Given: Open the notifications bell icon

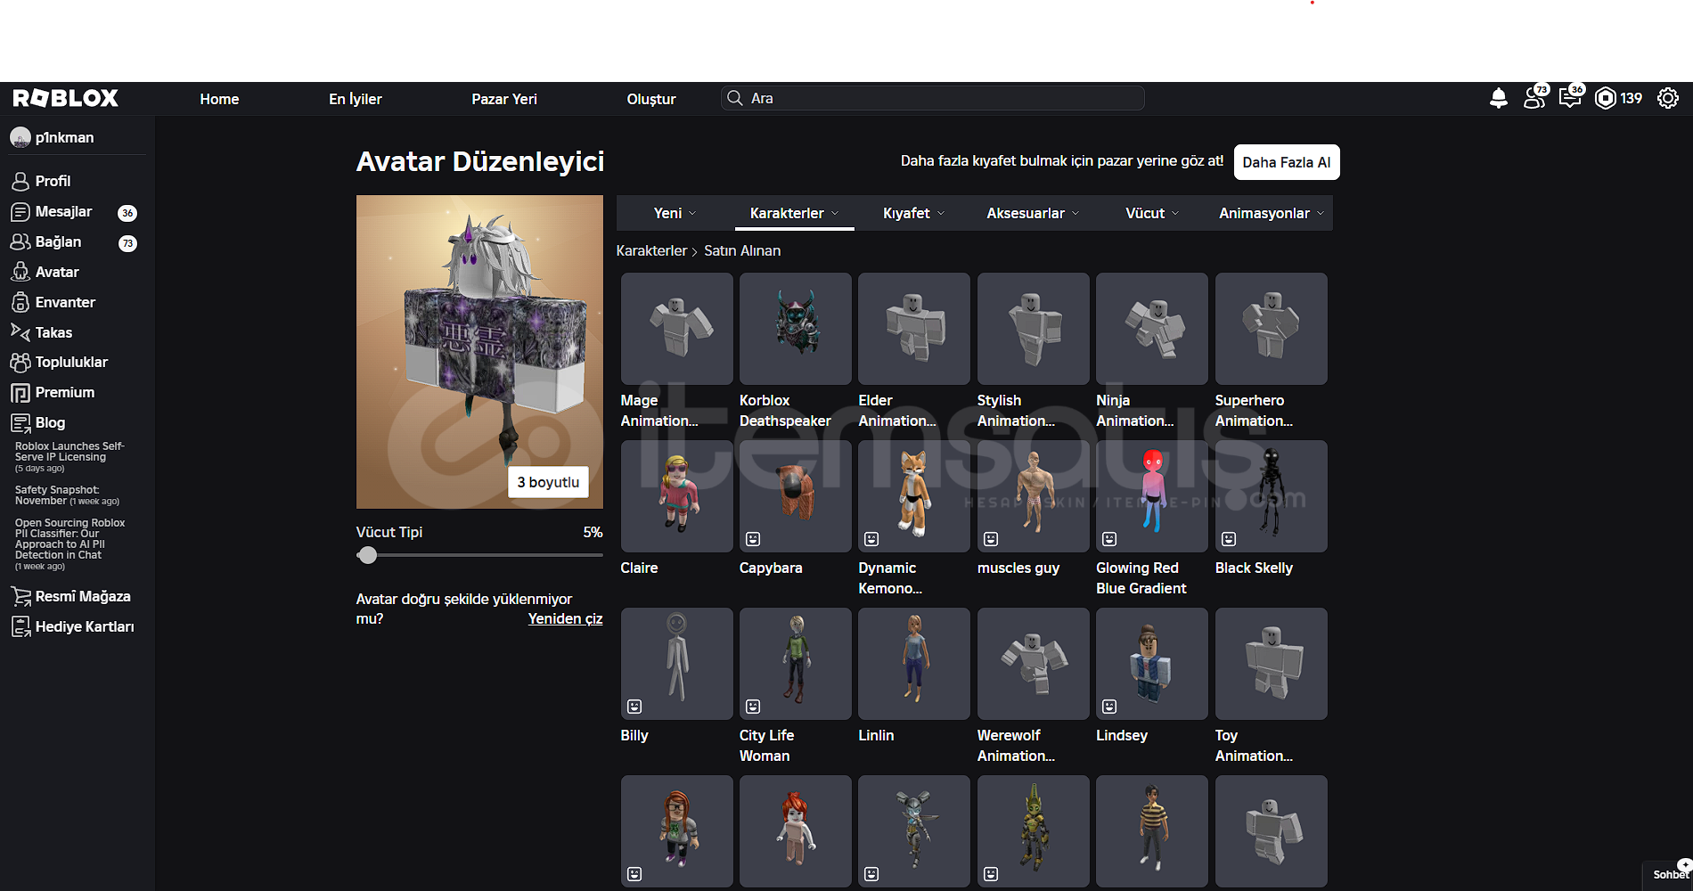Looking at the screenshot, I should [x=1498, y=98].
